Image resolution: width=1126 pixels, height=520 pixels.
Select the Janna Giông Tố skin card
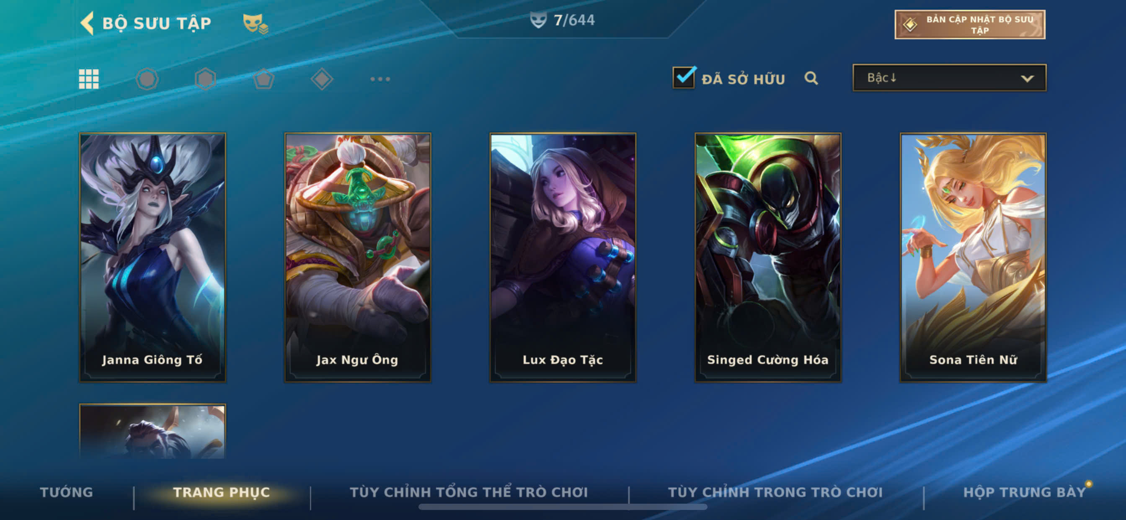pos(152,257)
